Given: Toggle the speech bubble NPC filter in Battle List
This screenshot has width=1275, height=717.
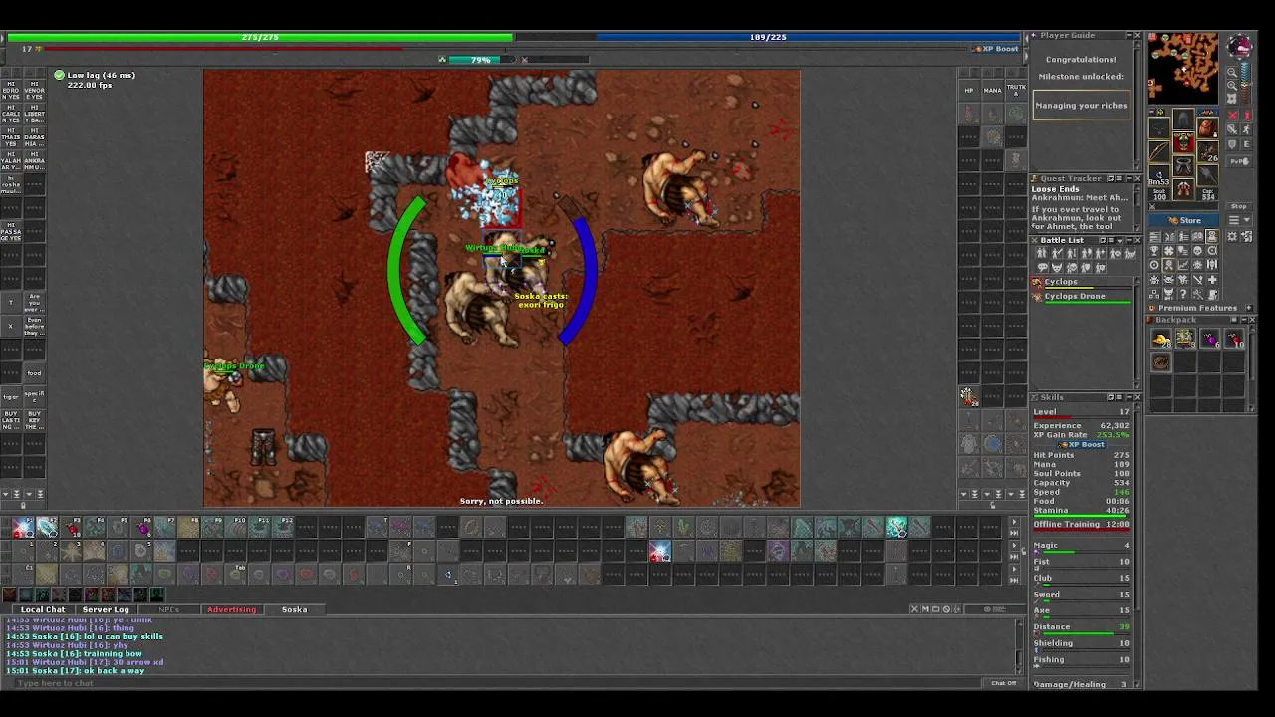Looking at the screenshot, I should (1043, 268).
